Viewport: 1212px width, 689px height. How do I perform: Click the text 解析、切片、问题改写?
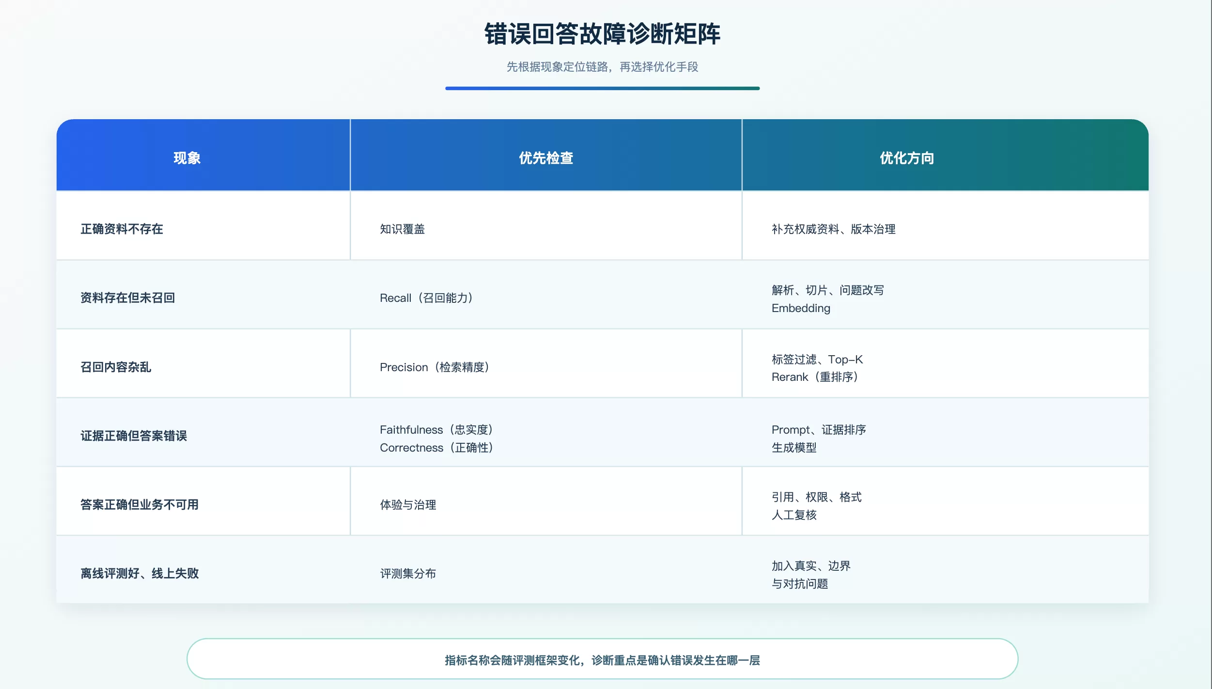tap(827, 290)
